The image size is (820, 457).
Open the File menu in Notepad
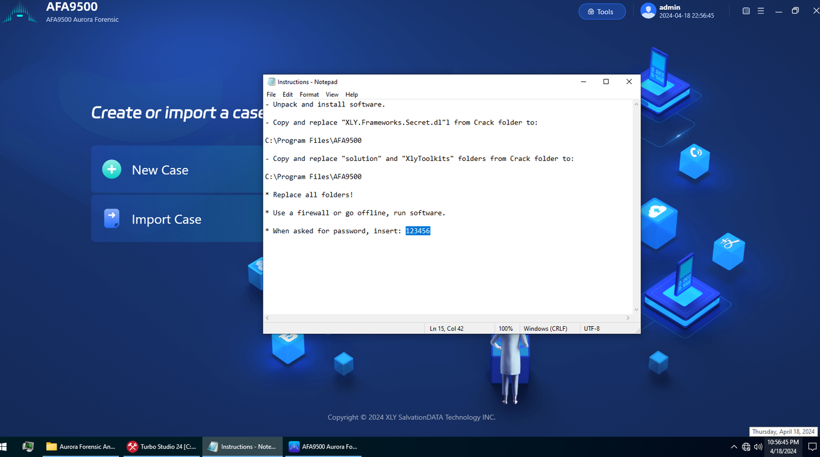click(271, 94)
